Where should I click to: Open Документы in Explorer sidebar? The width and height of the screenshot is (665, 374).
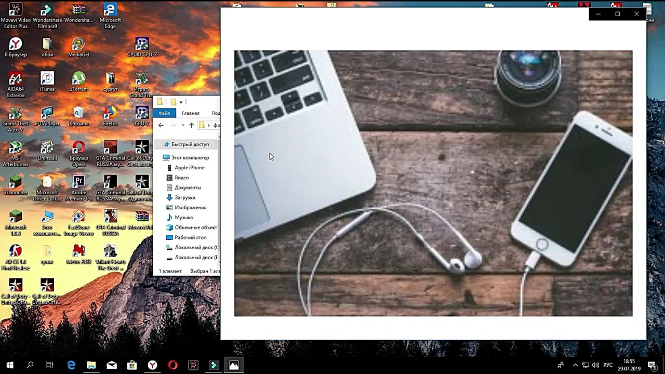(187, 188)
